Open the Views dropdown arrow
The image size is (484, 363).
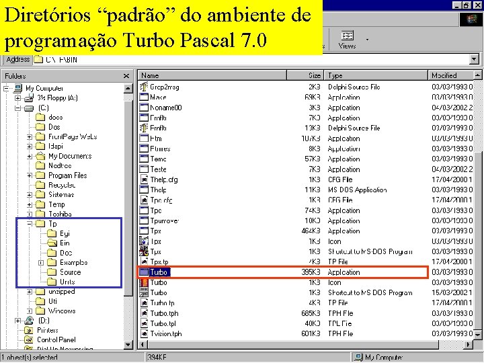[x=367, y=40]
